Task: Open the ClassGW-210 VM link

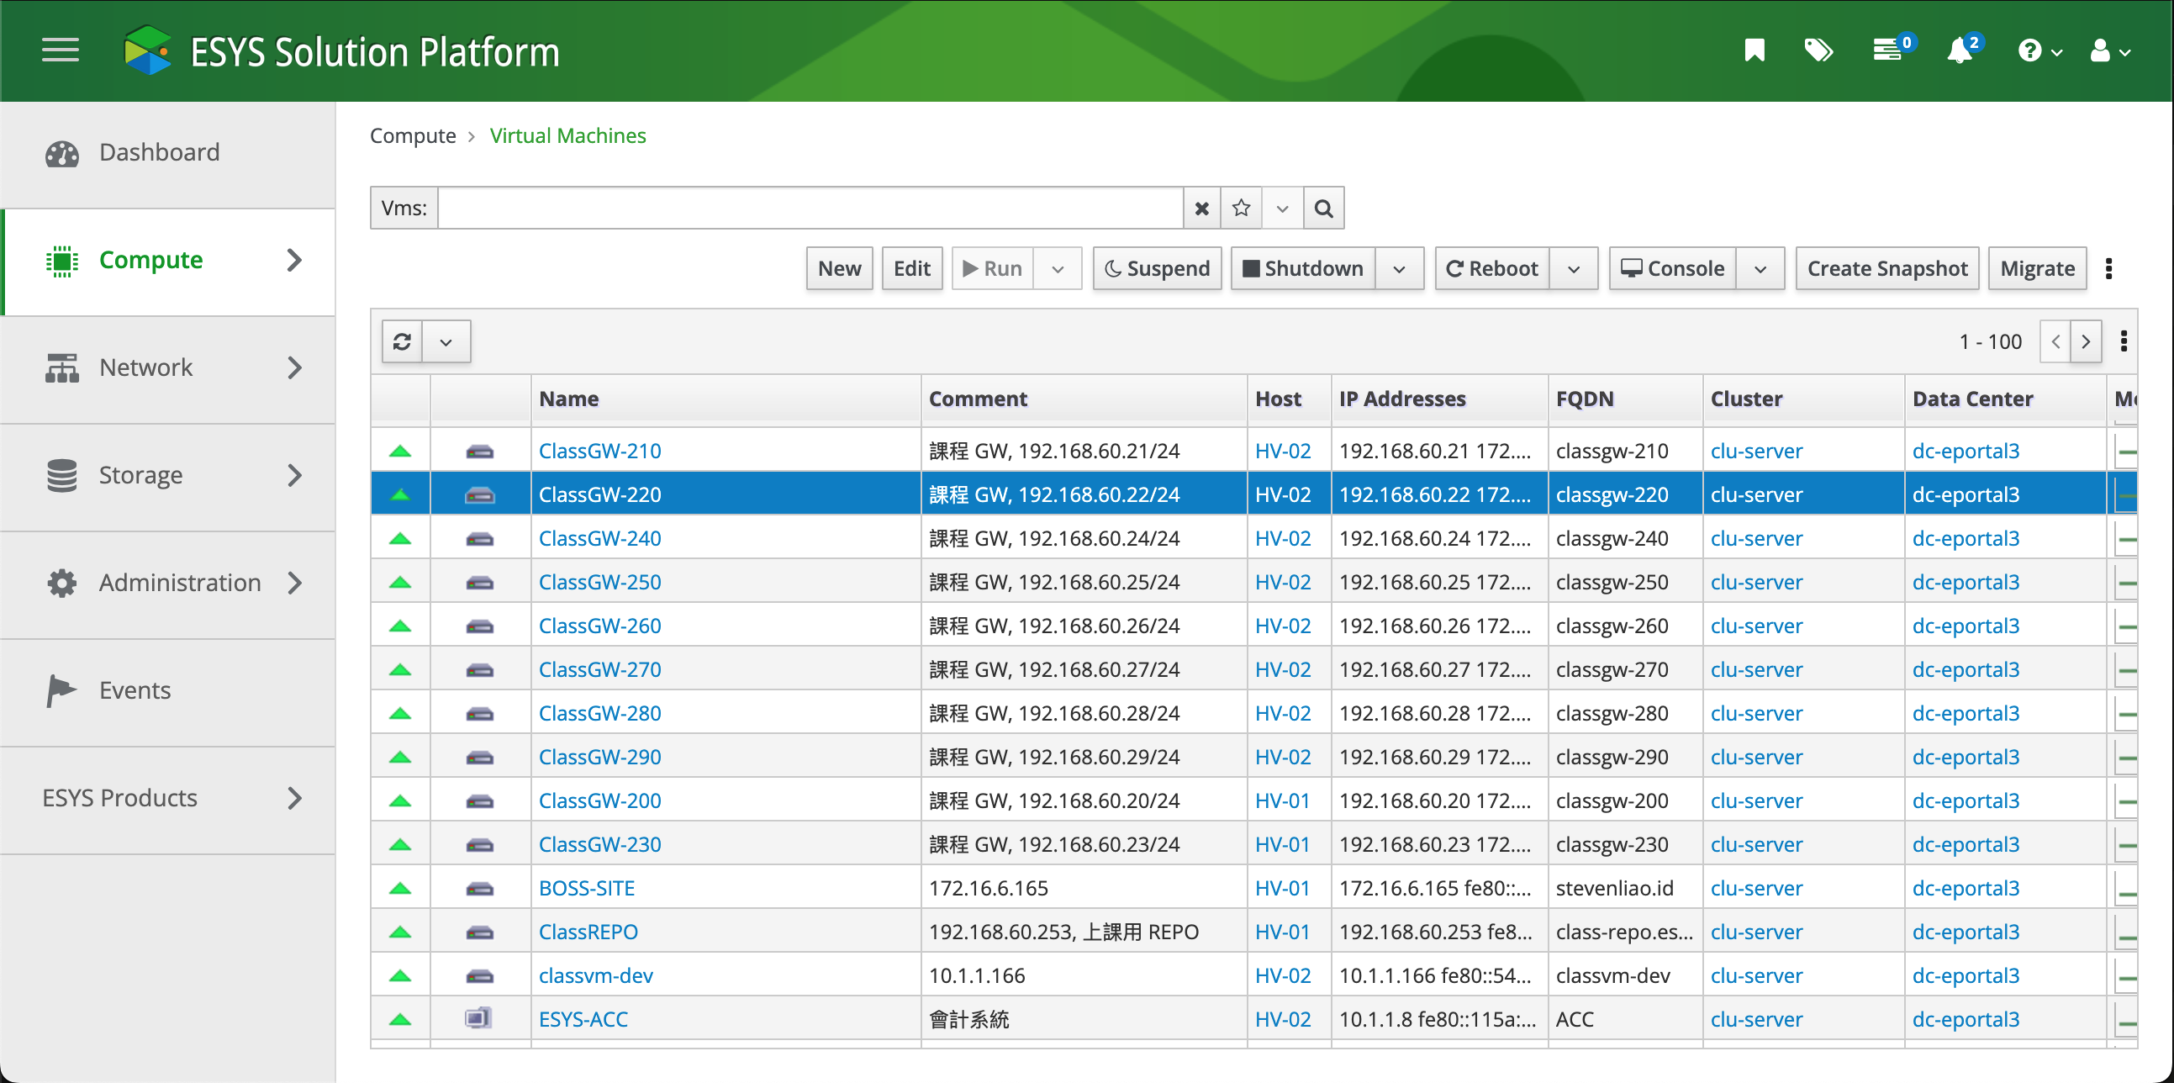Action: tap(600, 451)
